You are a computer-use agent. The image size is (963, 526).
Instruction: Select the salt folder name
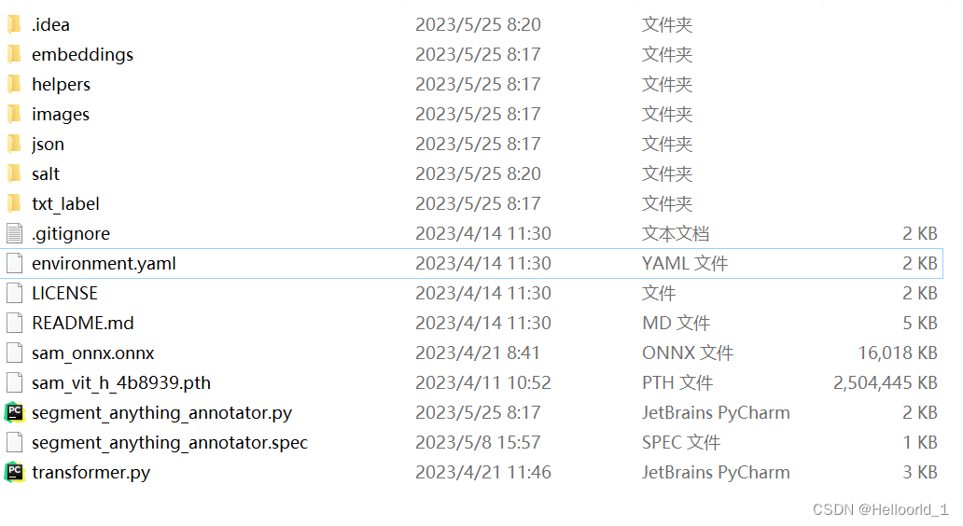(46, 173)
